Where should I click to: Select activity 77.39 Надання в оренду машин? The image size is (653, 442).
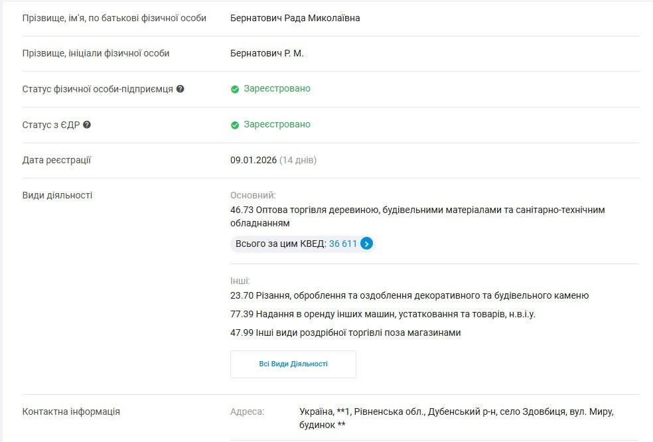coord(382,314)
